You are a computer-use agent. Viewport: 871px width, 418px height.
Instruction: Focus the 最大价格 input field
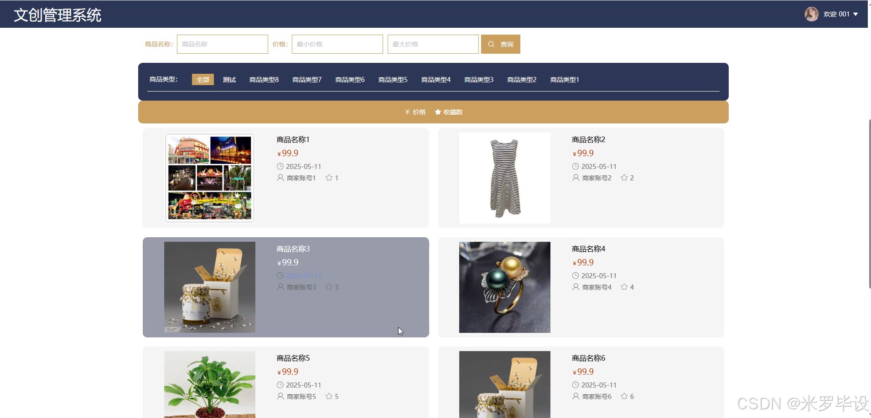pyautogui.click(x=433, y=44)
